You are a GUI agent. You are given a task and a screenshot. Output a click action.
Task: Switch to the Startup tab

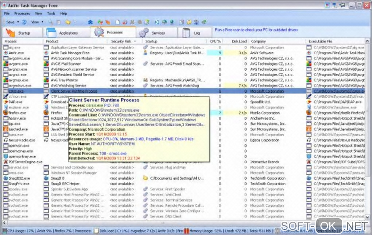(x=22, y=33)
